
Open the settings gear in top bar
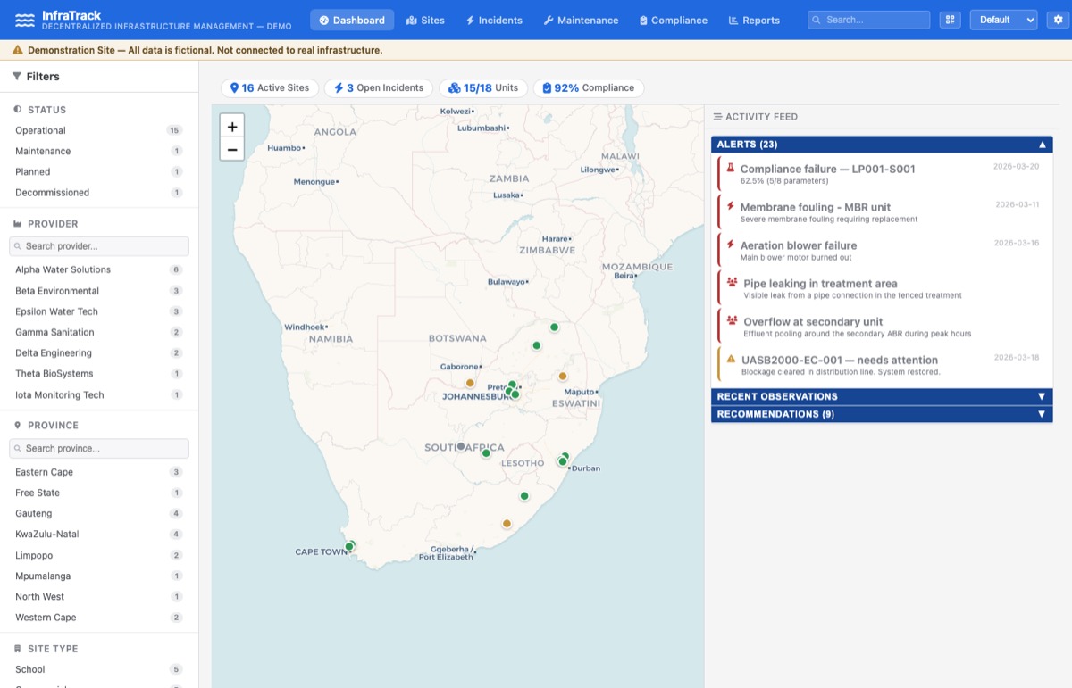1058,19
